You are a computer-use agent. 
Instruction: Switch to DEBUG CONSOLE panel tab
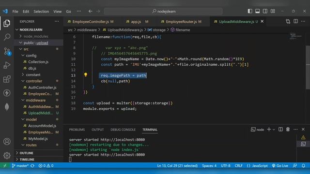point(123,130)
